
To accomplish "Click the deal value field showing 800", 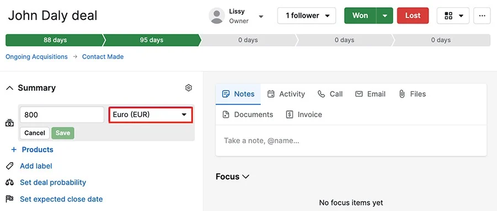I will tap(62, 115).
